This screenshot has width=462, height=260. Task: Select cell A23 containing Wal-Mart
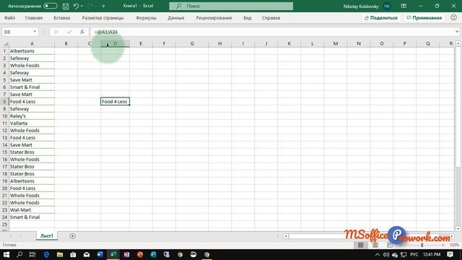(x=32, y=210)
